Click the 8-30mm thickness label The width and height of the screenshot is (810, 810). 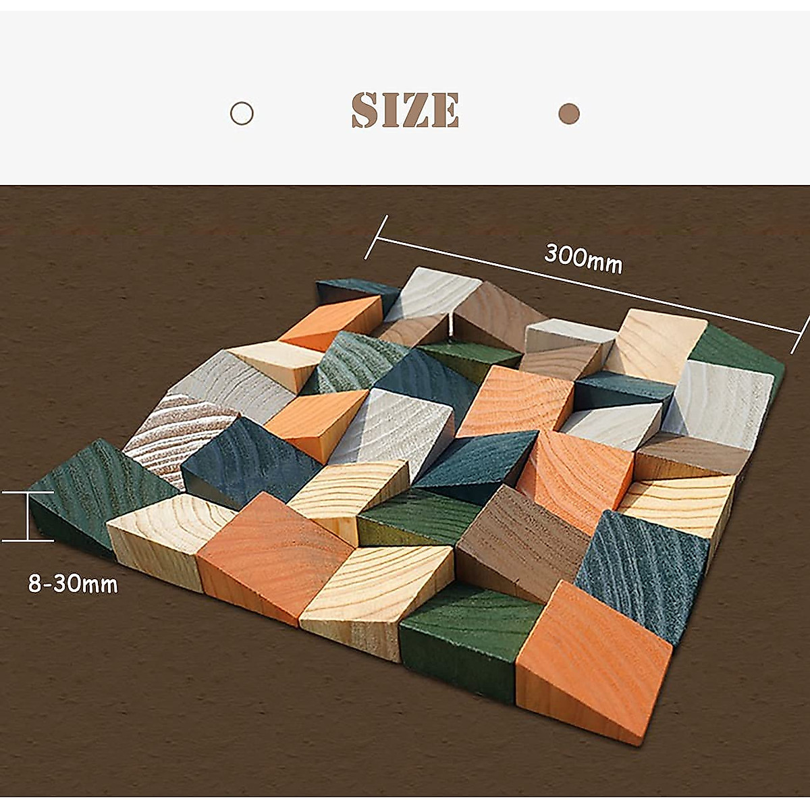click(73, 583)
